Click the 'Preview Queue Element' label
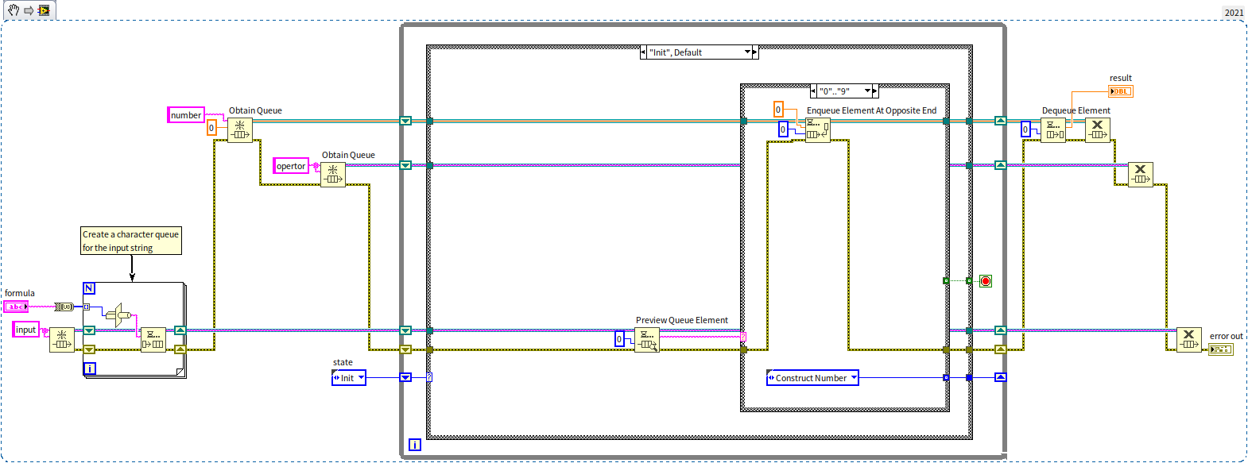 681,320
